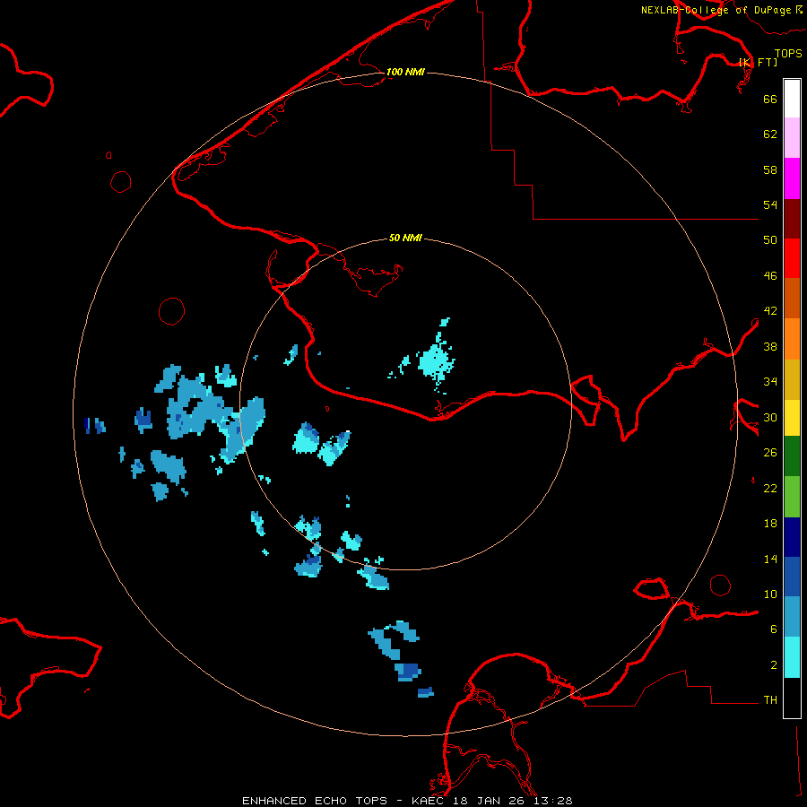Viewport: 807px width, 807px height.
Task: Click the 62 legend value
Action: pyautogui.click(x=770, y=134)
